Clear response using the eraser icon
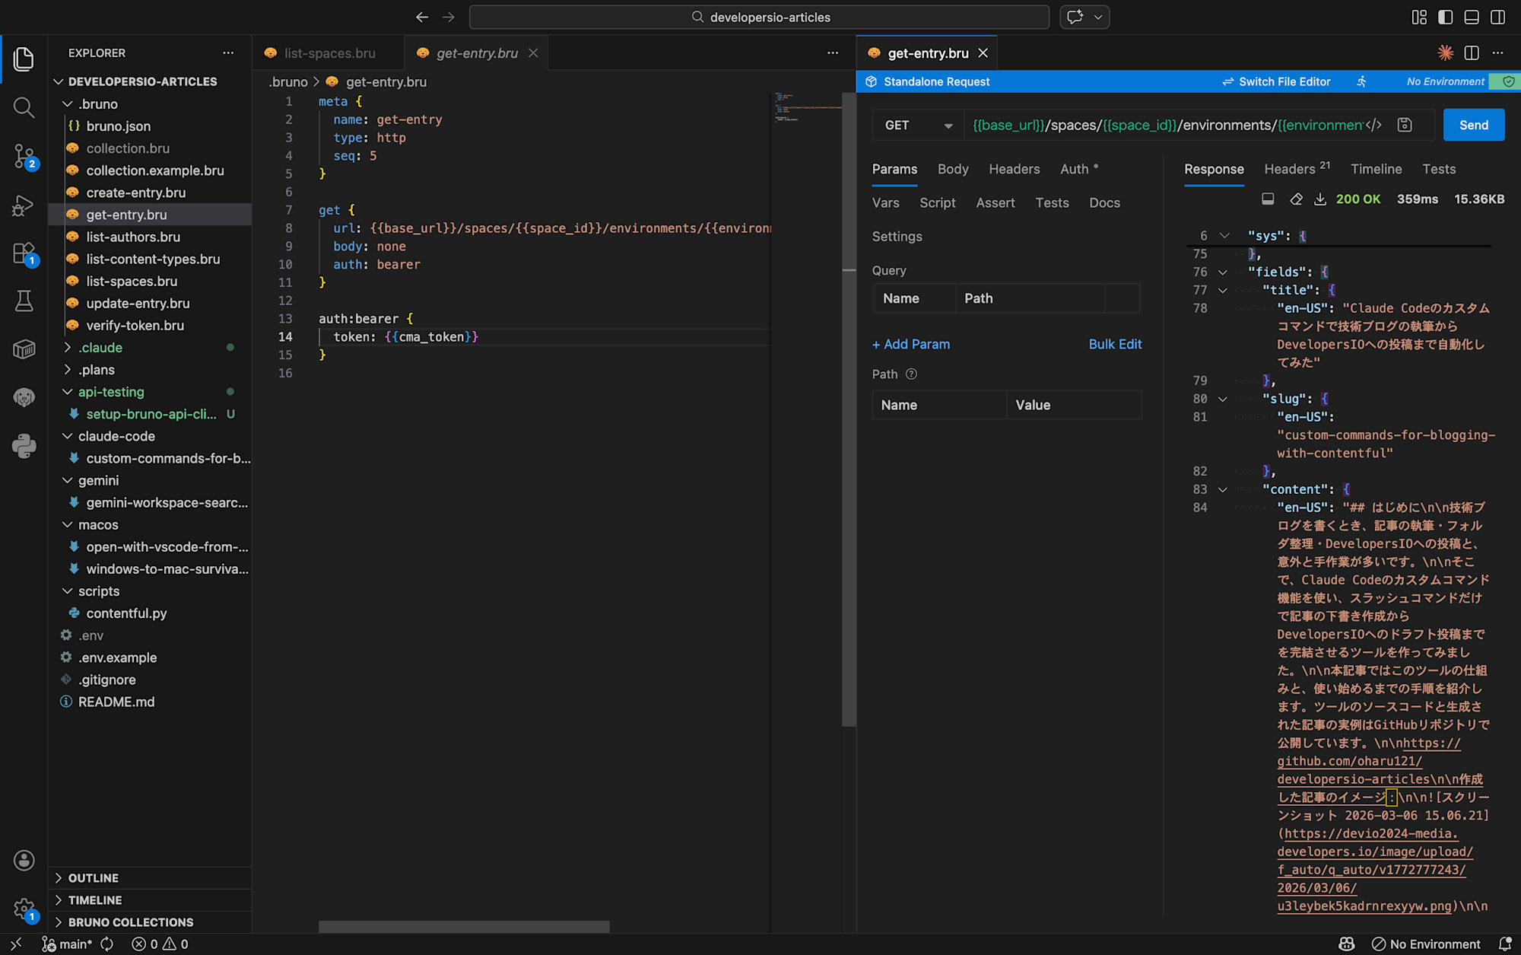The width and height of the screenshot is (1521, 955). [1296, 199]
